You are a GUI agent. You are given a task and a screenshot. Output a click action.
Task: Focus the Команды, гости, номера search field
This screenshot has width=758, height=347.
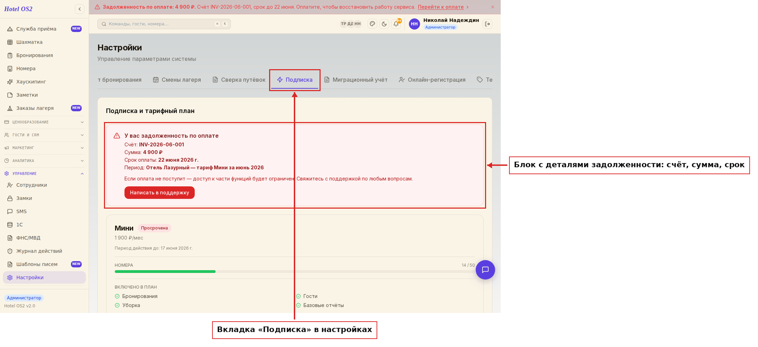tap(164, 24)
